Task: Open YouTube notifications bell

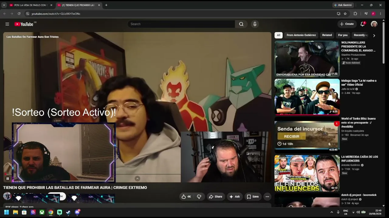Action: point(363,24)
